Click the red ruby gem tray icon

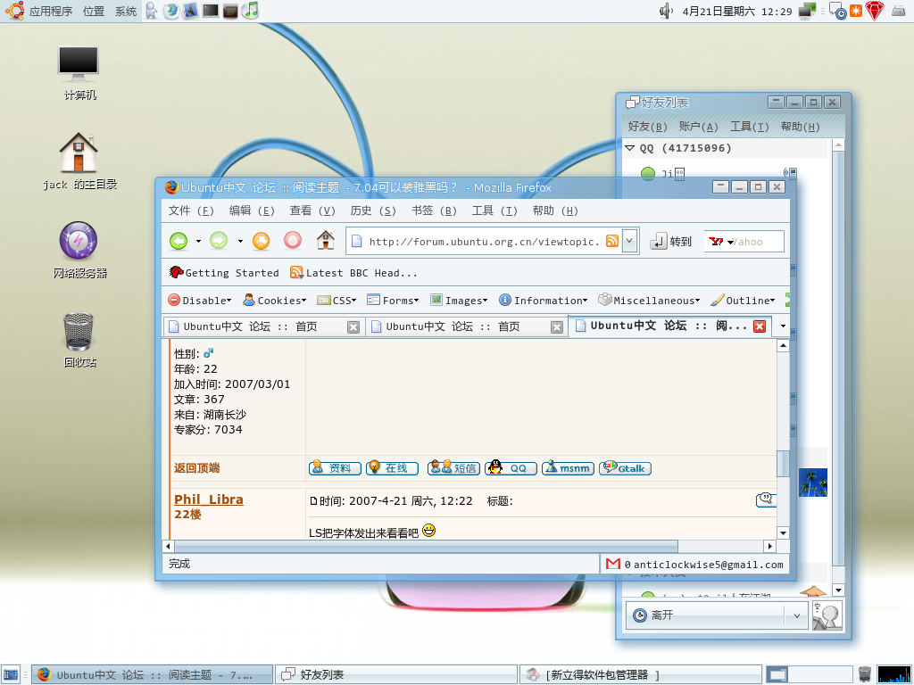875,11
